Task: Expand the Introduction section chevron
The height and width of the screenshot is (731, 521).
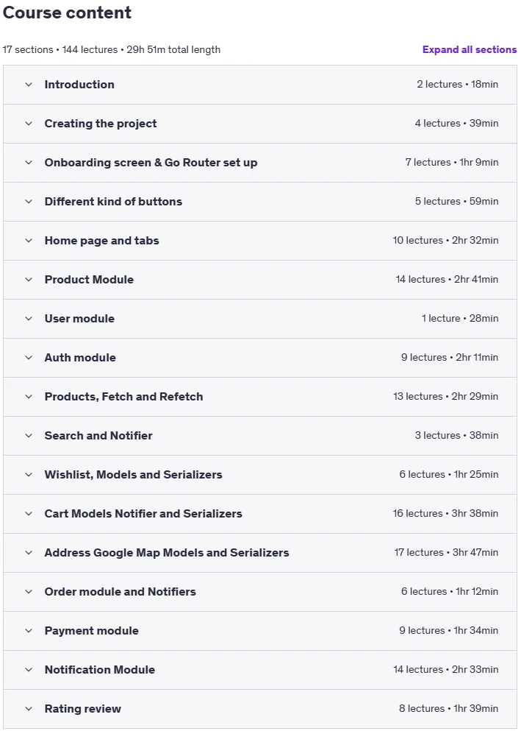Action: pos(29,85)
